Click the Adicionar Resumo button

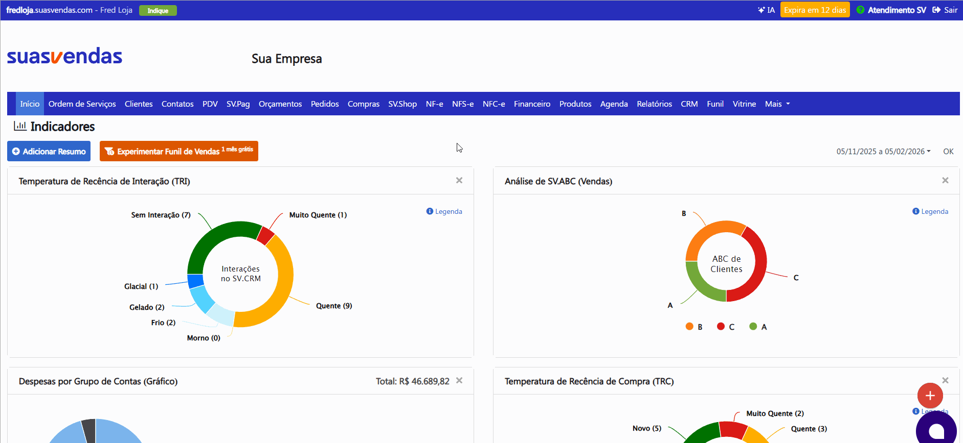click(x=49, y=151)
